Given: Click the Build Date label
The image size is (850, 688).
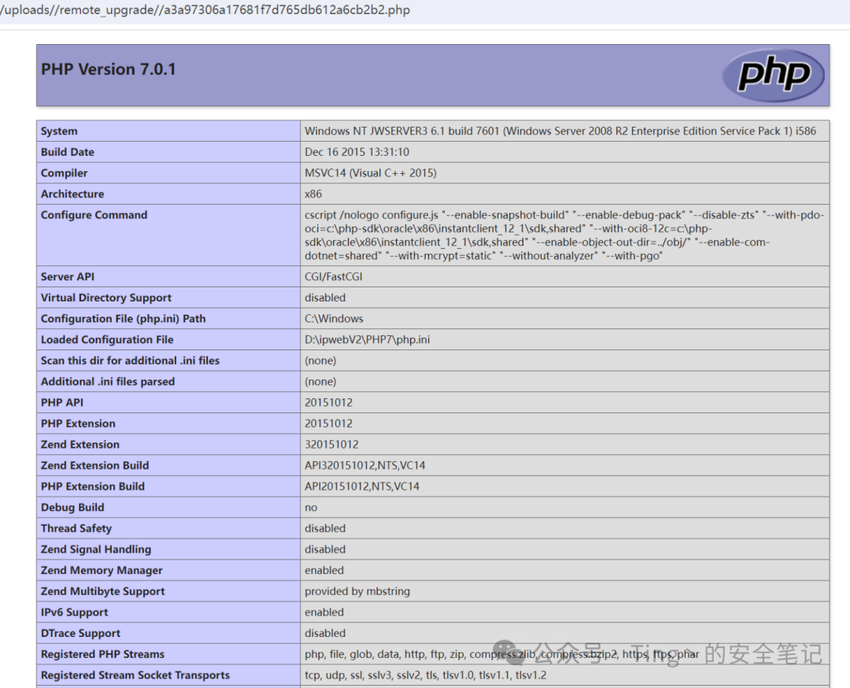Looking at the screenshot, I should 67,152.
